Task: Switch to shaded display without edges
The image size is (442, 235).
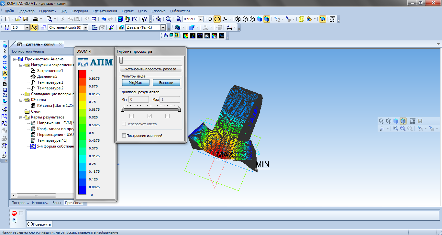Action: [259, 19]
